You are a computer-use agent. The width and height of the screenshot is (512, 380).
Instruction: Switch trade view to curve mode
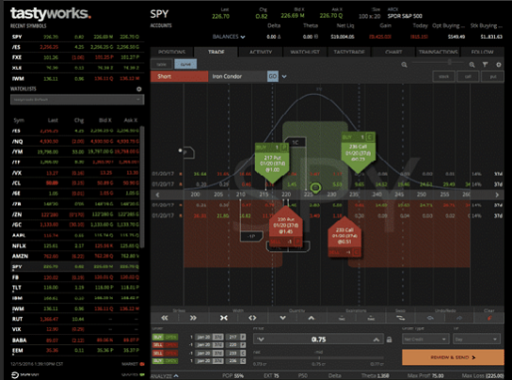coord(185,64)
